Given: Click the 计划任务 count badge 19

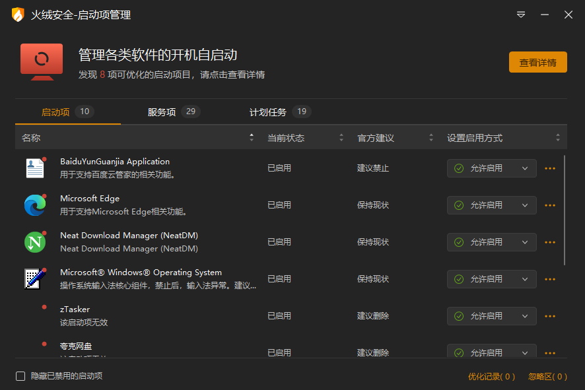Looking at the screenshot, I should pos(302,112).
